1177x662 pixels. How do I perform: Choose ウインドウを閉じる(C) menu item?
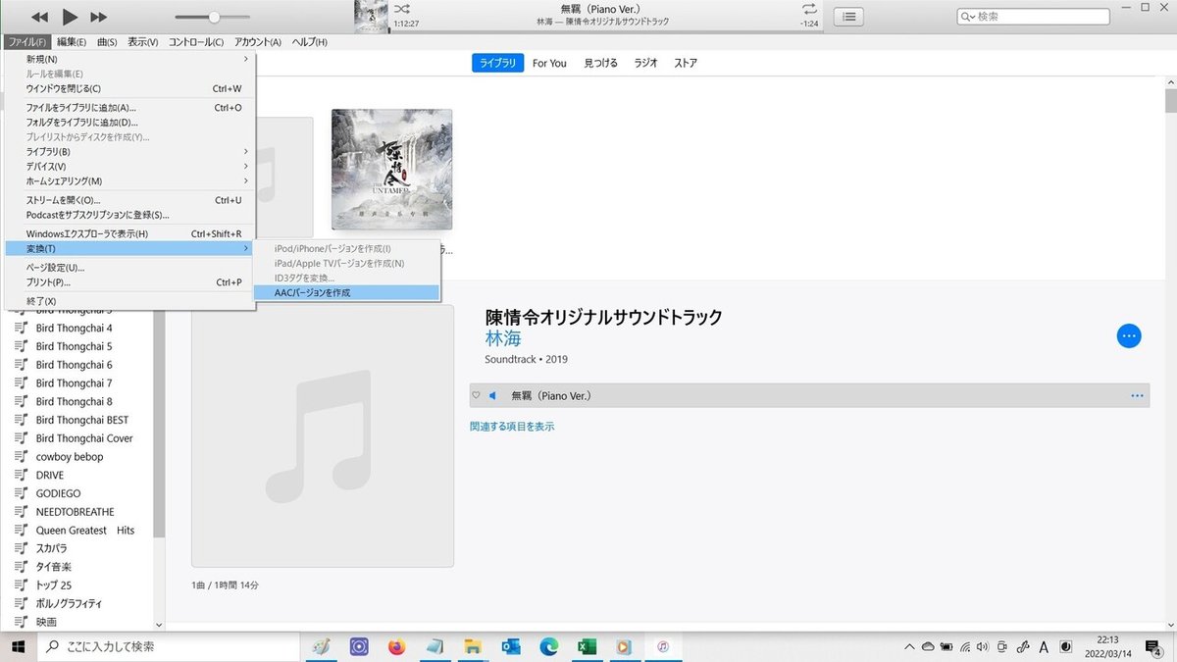click(x=129, y=88)
